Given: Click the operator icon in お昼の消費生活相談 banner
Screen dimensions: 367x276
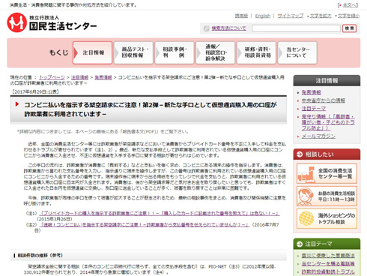Looking at the screenshot, I should click(x=306, y=196).
